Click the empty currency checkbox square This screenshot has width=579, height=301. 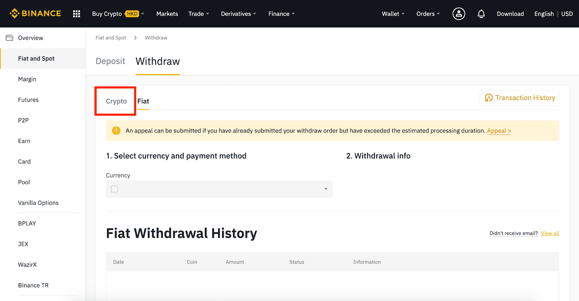click(115, 189)
